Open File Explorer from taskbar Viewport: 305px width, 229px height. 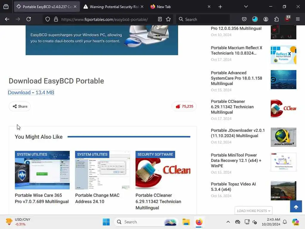coord(186,222)
